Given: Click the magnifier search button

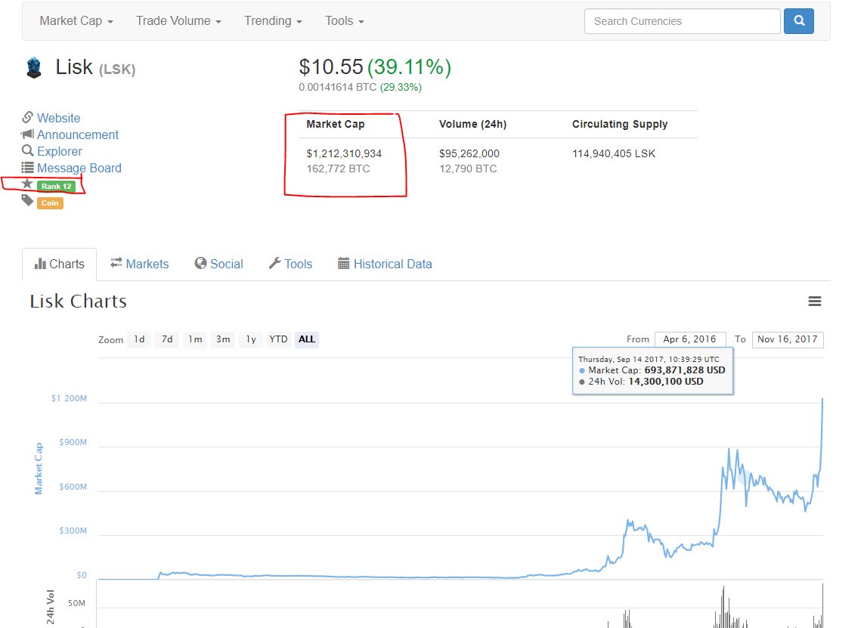Looking at the screenshot, I should [x=798, y=21].
